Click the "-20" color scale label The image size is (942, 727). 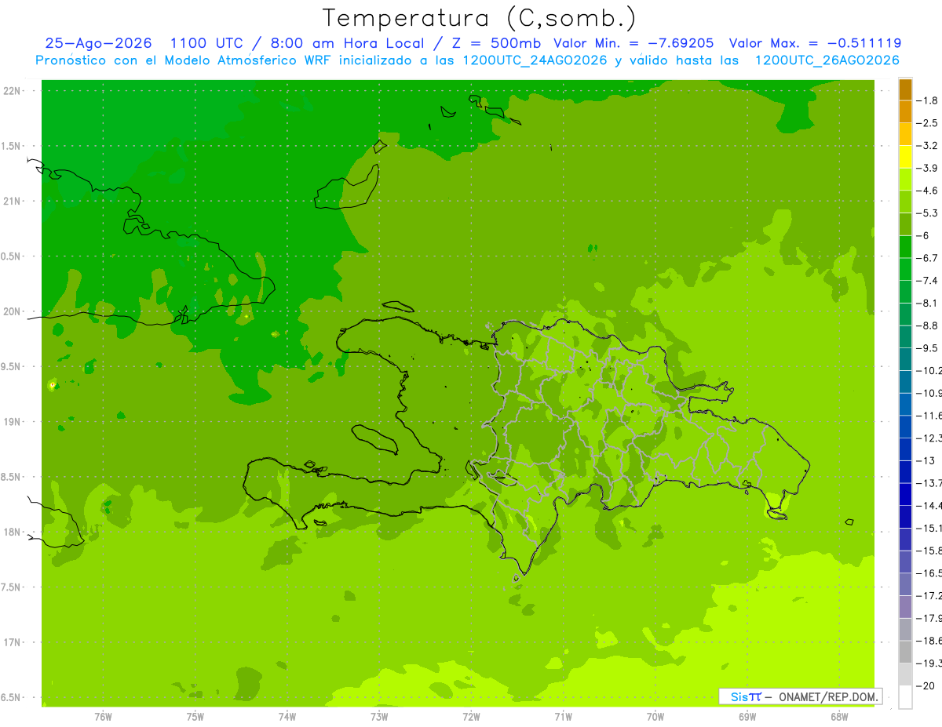926,685
